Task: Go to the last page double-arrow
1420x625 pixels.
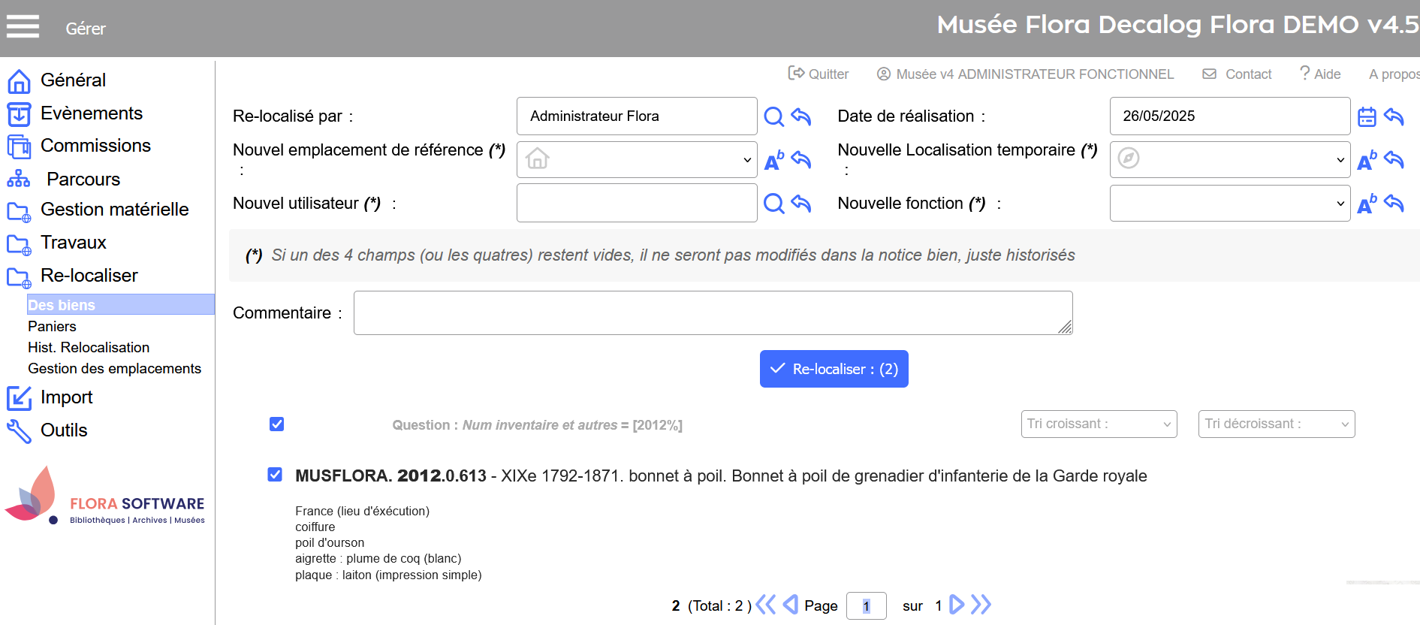Action: (981, 605)
